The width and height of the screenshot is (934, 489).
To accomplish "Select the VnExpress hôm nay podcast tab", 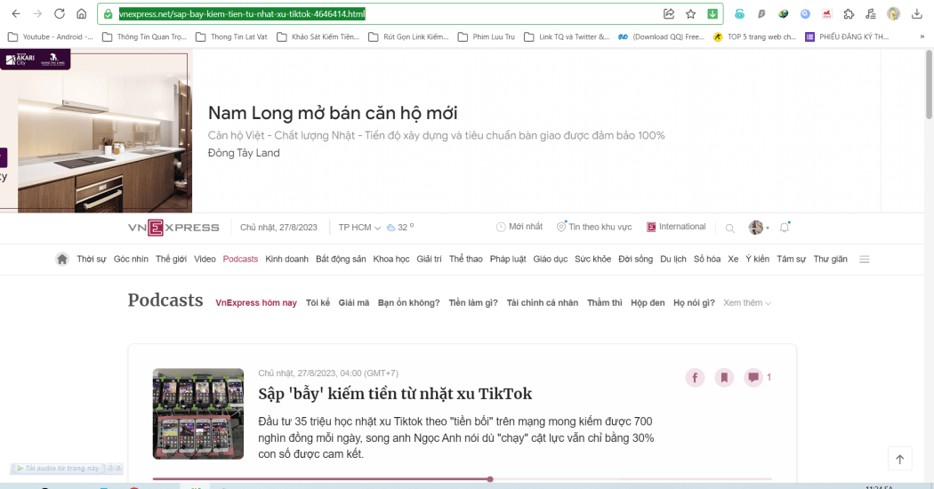I will [x=256, y=302].
